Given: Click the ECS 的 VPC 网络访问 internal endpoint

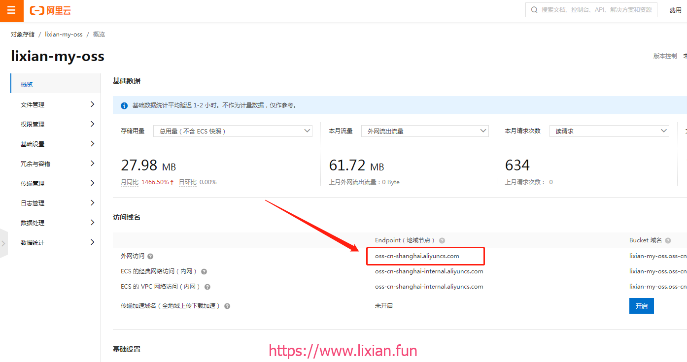Looking at the screenshot, I should (429, 287).
